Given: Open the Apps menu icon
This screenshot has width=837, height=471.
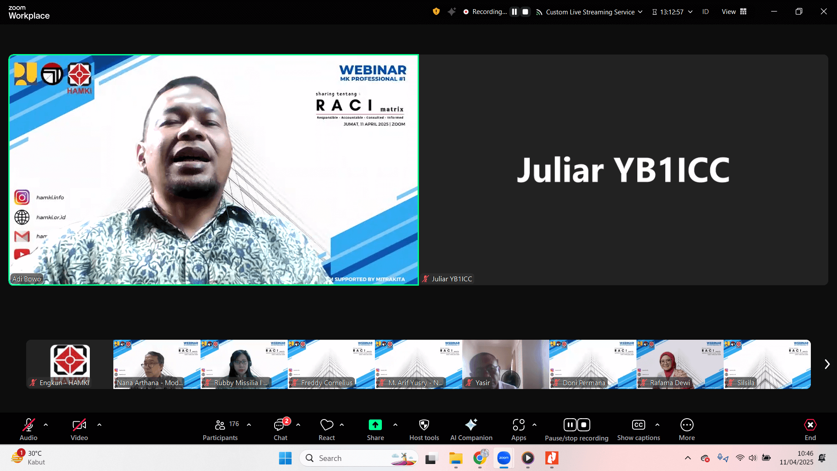Looking at the screenshot, I should pos(518,425).
